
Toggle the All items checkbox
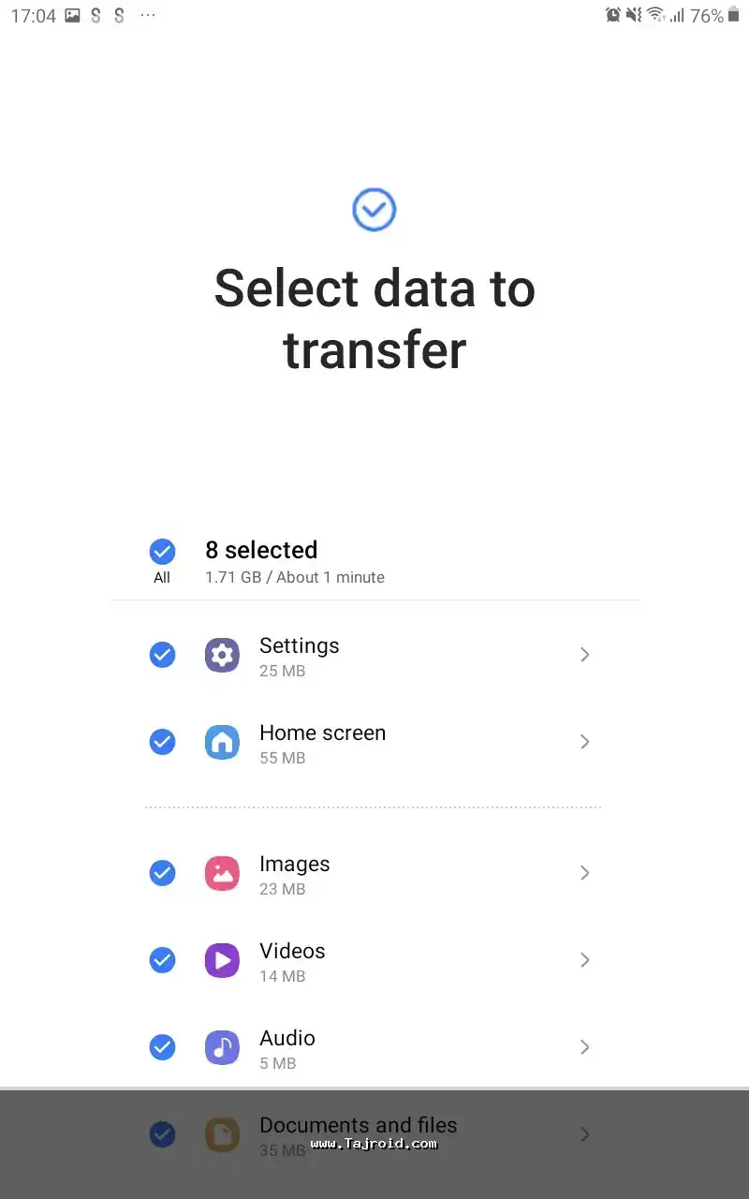[162, 551]
